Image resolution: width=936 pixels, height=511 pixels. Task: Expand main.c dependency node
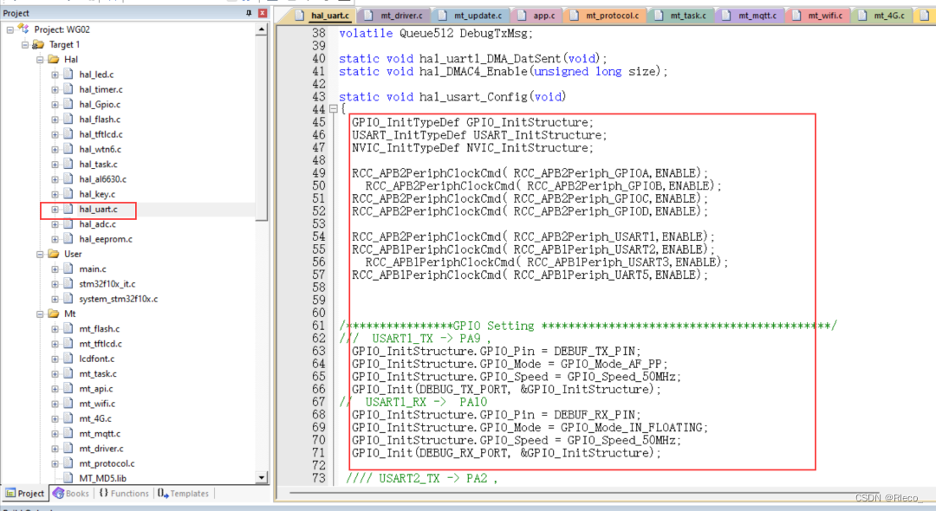55,268
